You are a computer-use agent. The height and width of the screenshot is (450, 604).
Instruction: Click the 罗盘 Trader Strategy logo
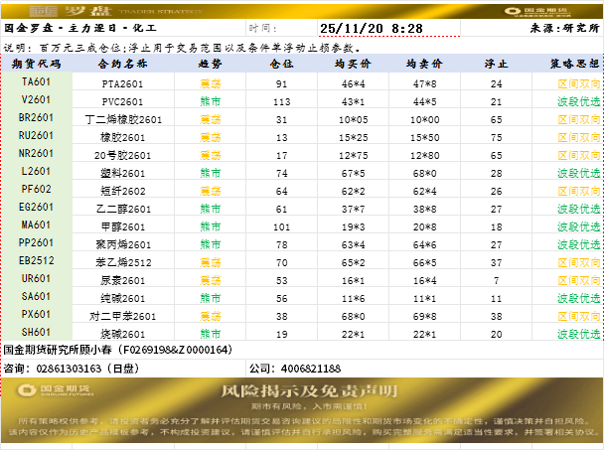click(x=115, y=11)
